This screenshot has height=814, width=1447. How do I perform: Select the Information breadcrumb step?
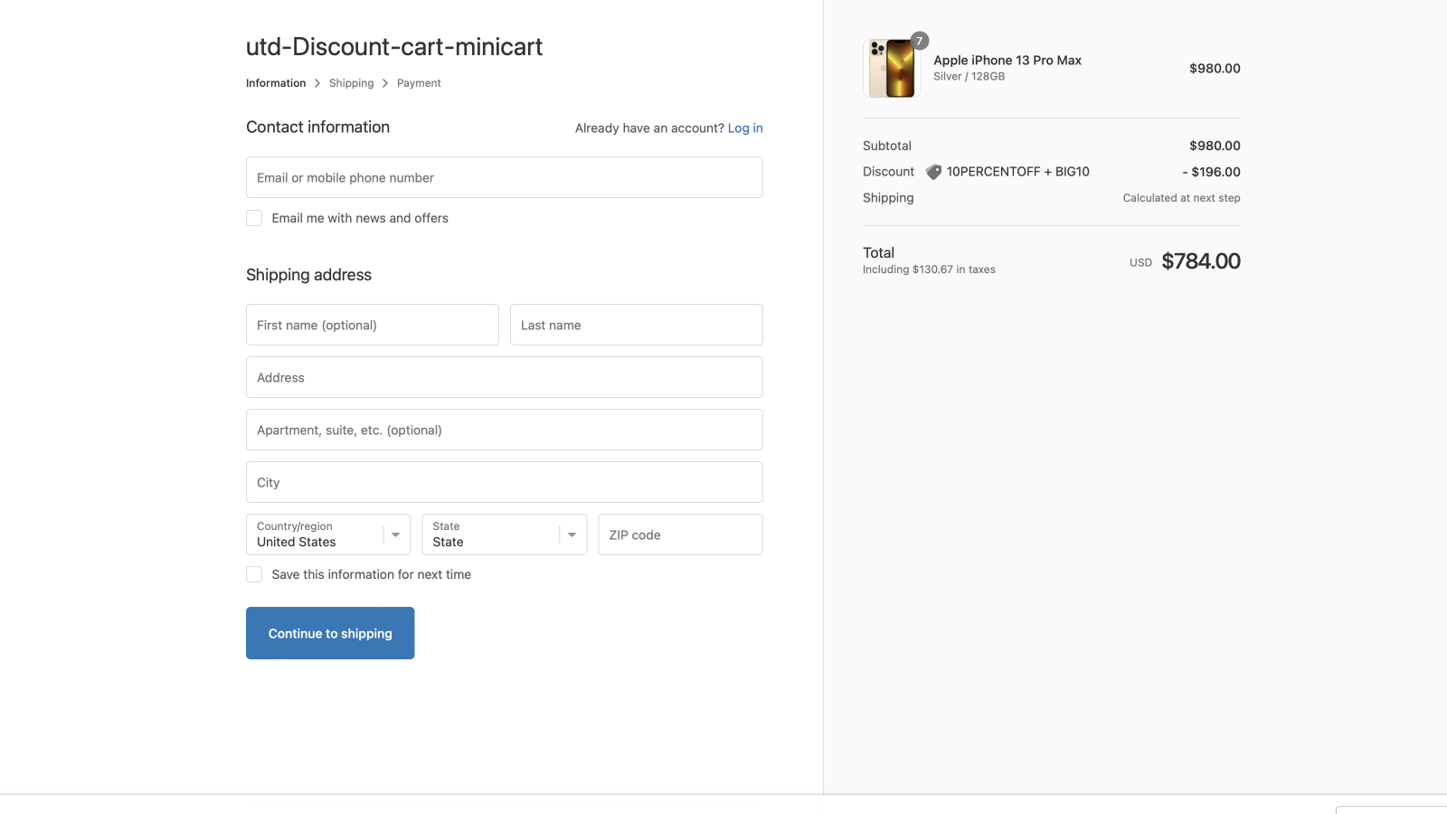point(275,82)
